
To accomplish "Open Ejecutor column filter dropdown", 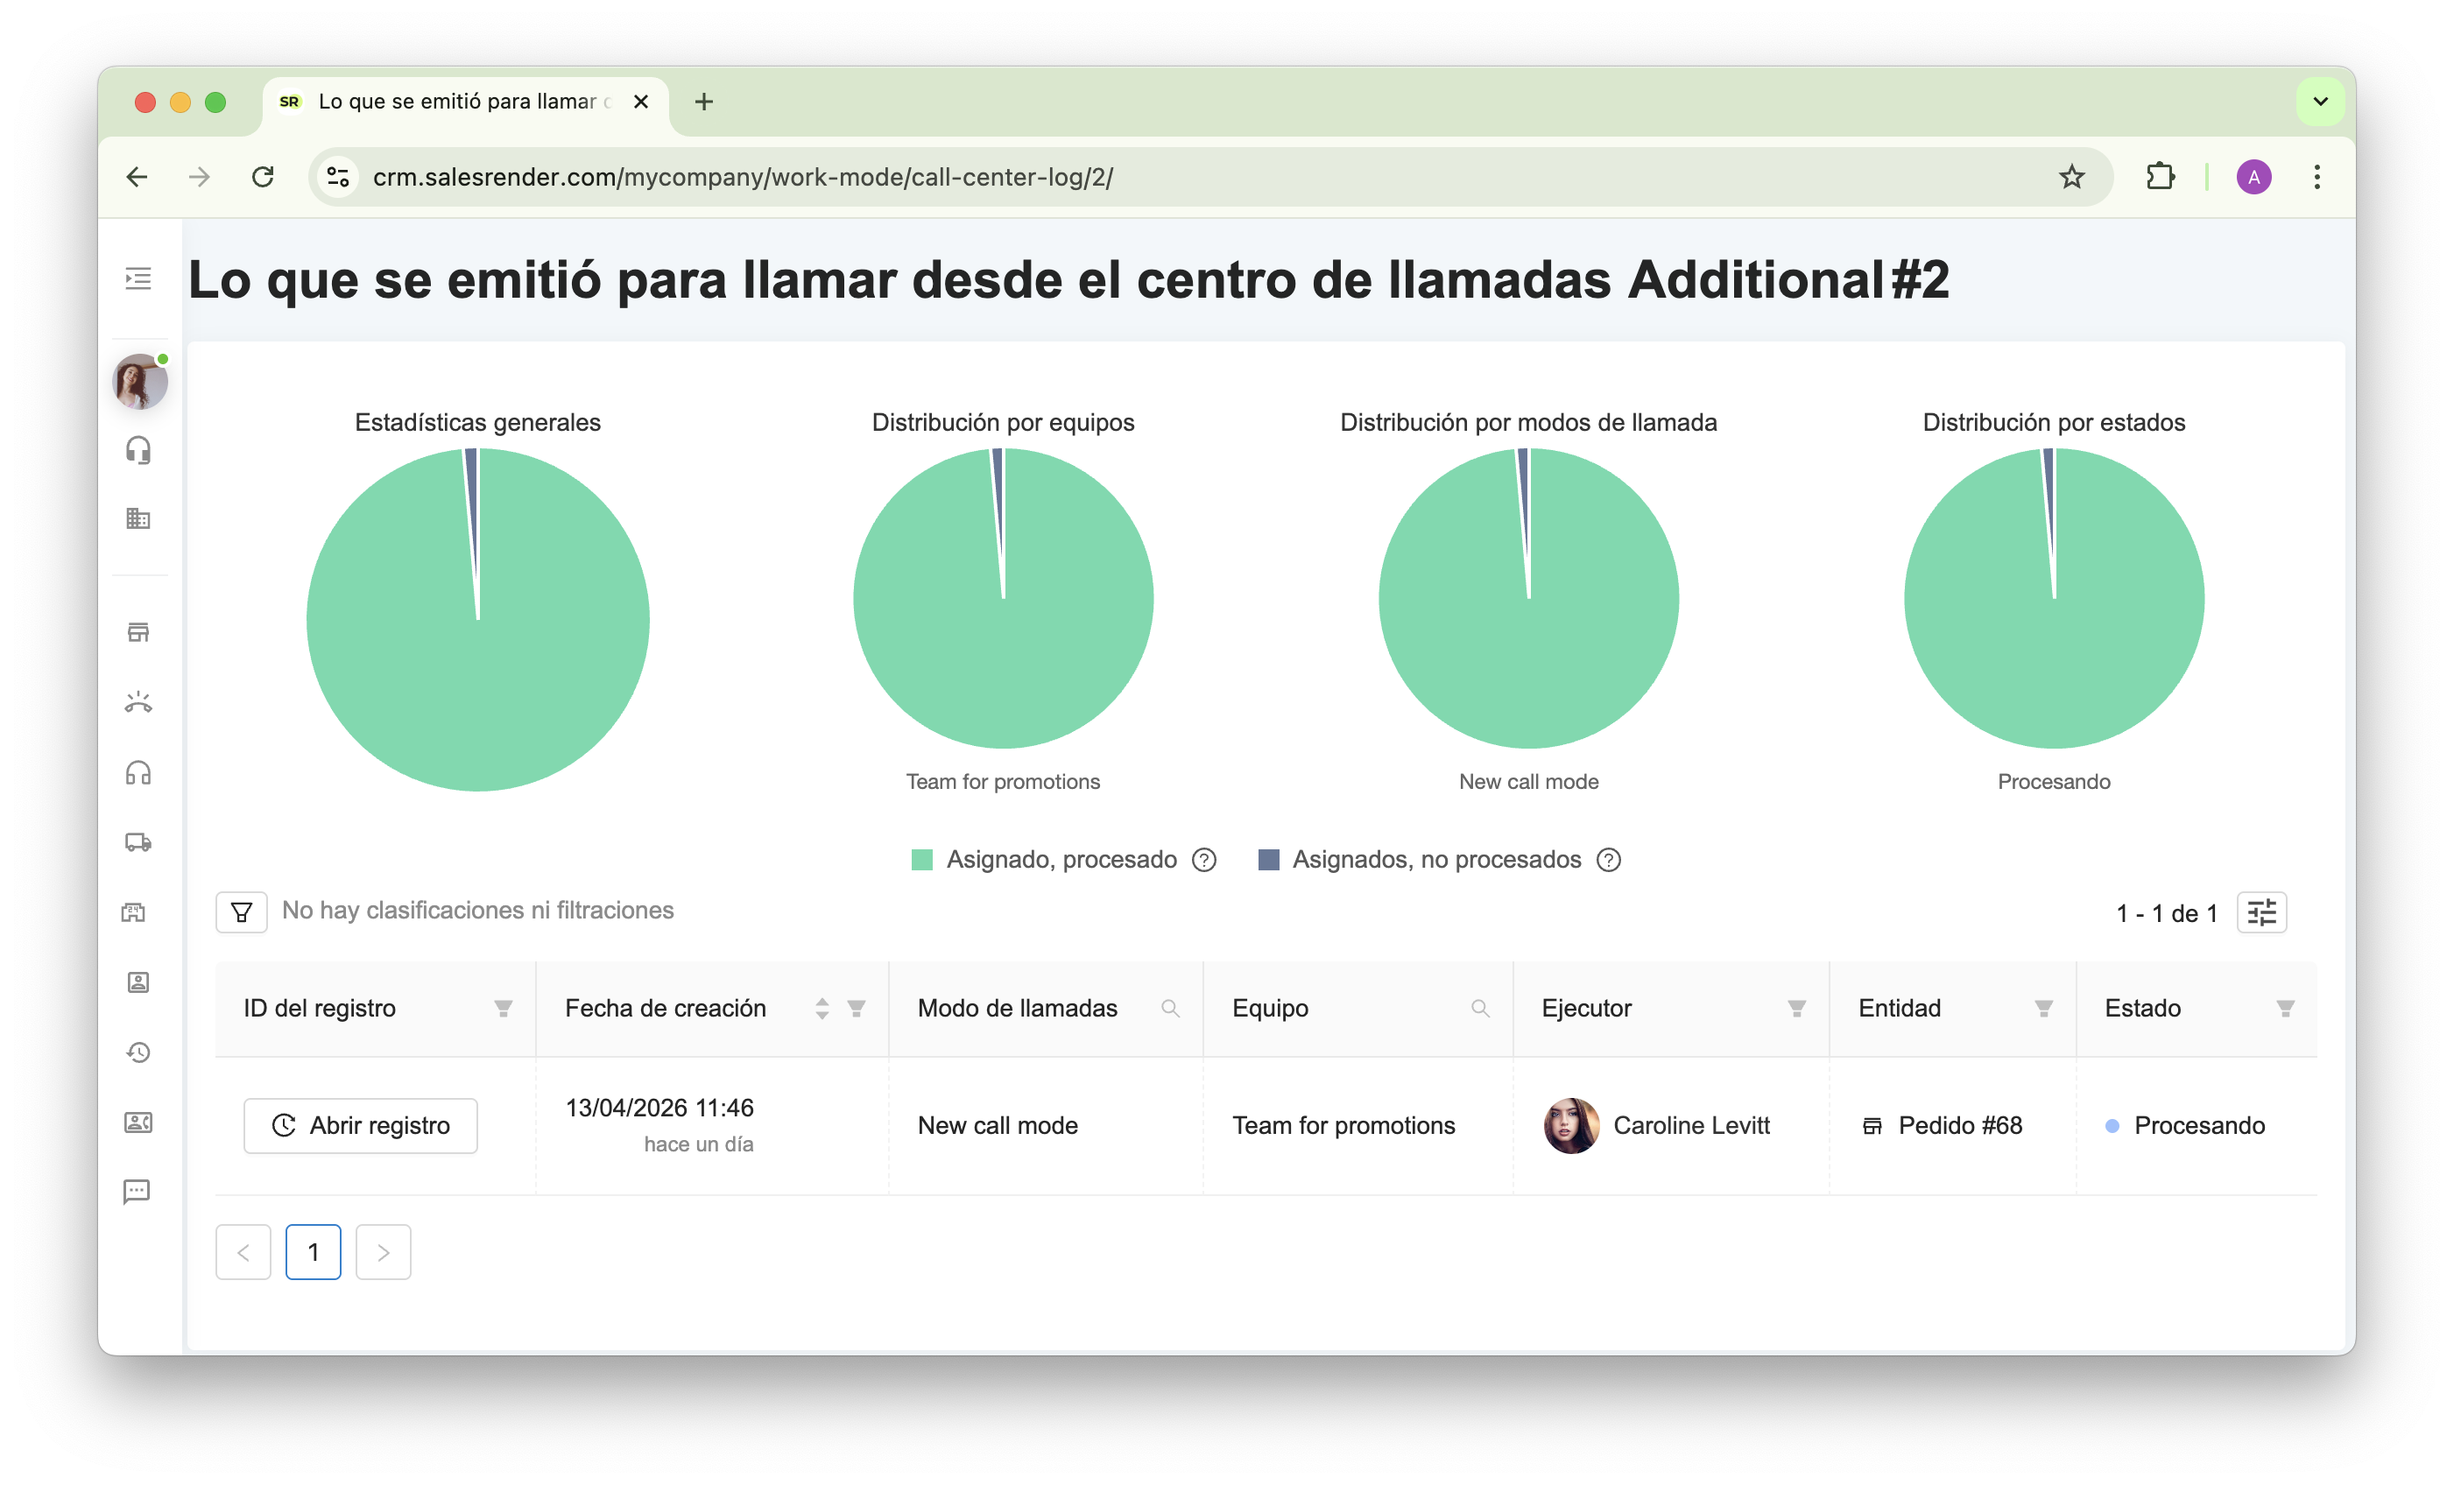I will (x=1796, y=1009).
